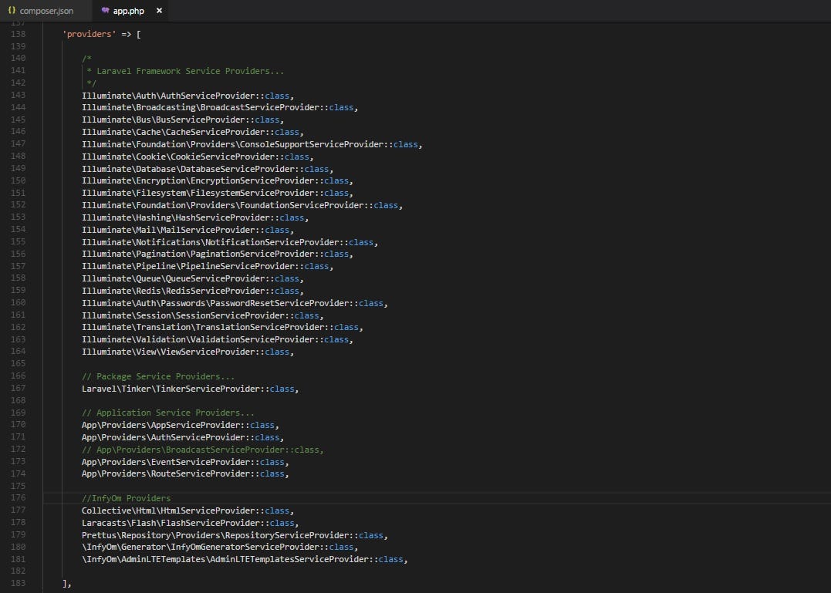Click the AdminLTETemplatesServiceProvider line
831x593 pixels.
click(245, 560)
